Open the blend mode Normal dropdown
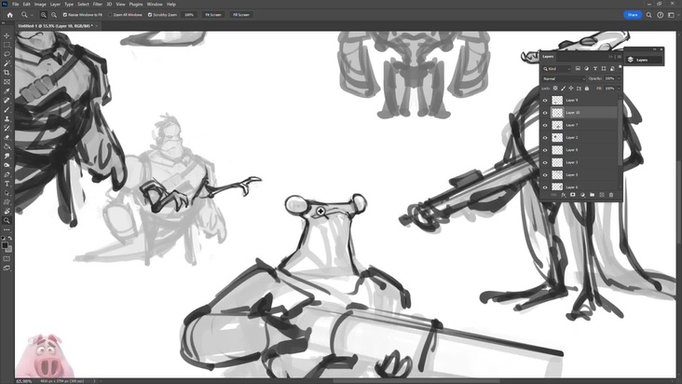 point(564,78)
